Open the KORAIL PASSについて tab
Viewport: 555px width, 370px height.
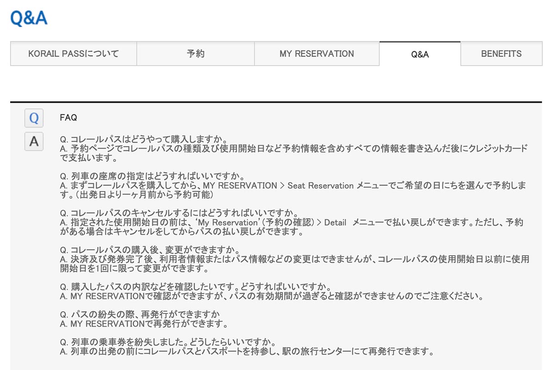74,54
